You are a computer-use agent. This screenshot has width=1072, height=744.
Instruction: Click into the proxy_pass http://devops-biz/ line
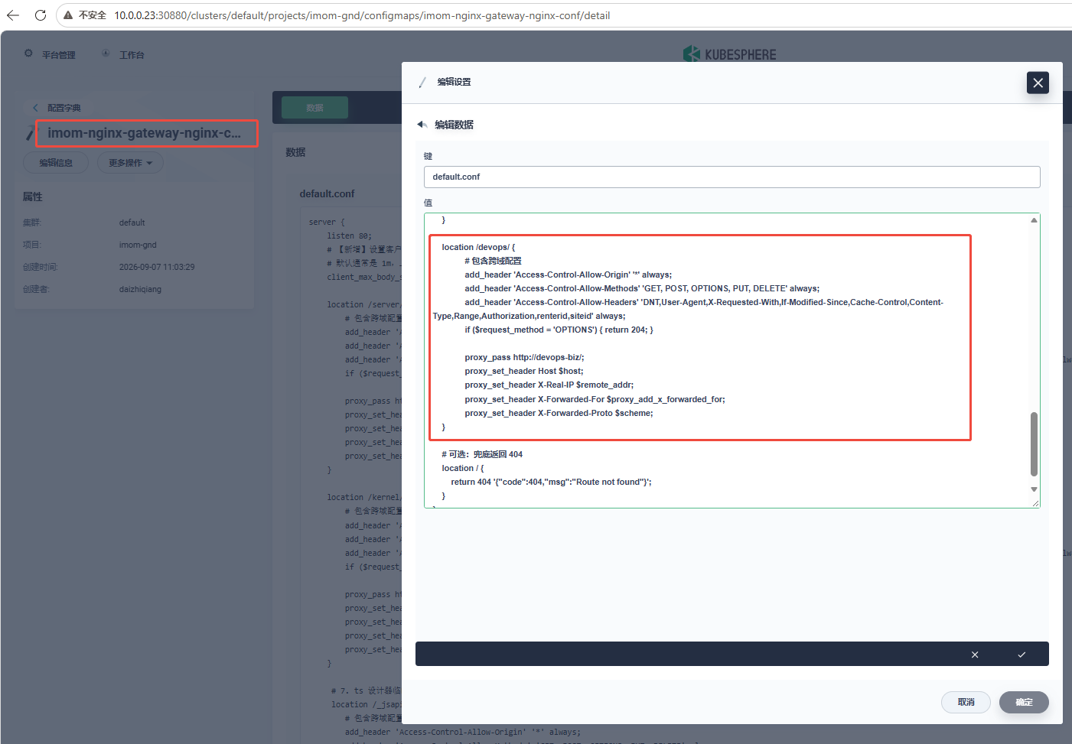coord(524,357)
